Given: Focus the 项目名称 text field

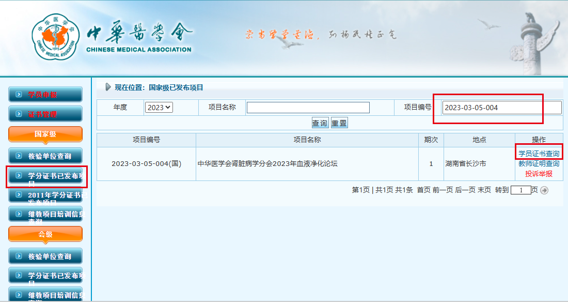Looking at the screenshot, I should click(308, 108).
